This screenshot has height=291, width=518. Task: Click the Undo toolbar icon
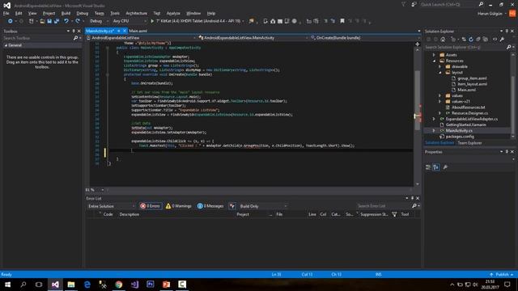(66, 21)
